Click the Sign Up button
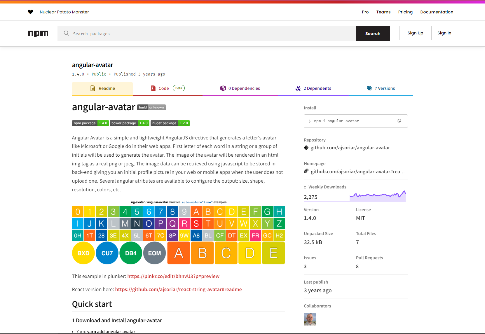Viewport: 485px width, 334px height. 415,33
